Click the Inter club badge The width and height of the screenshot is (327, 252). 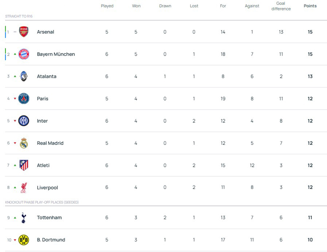coord(24,121)
